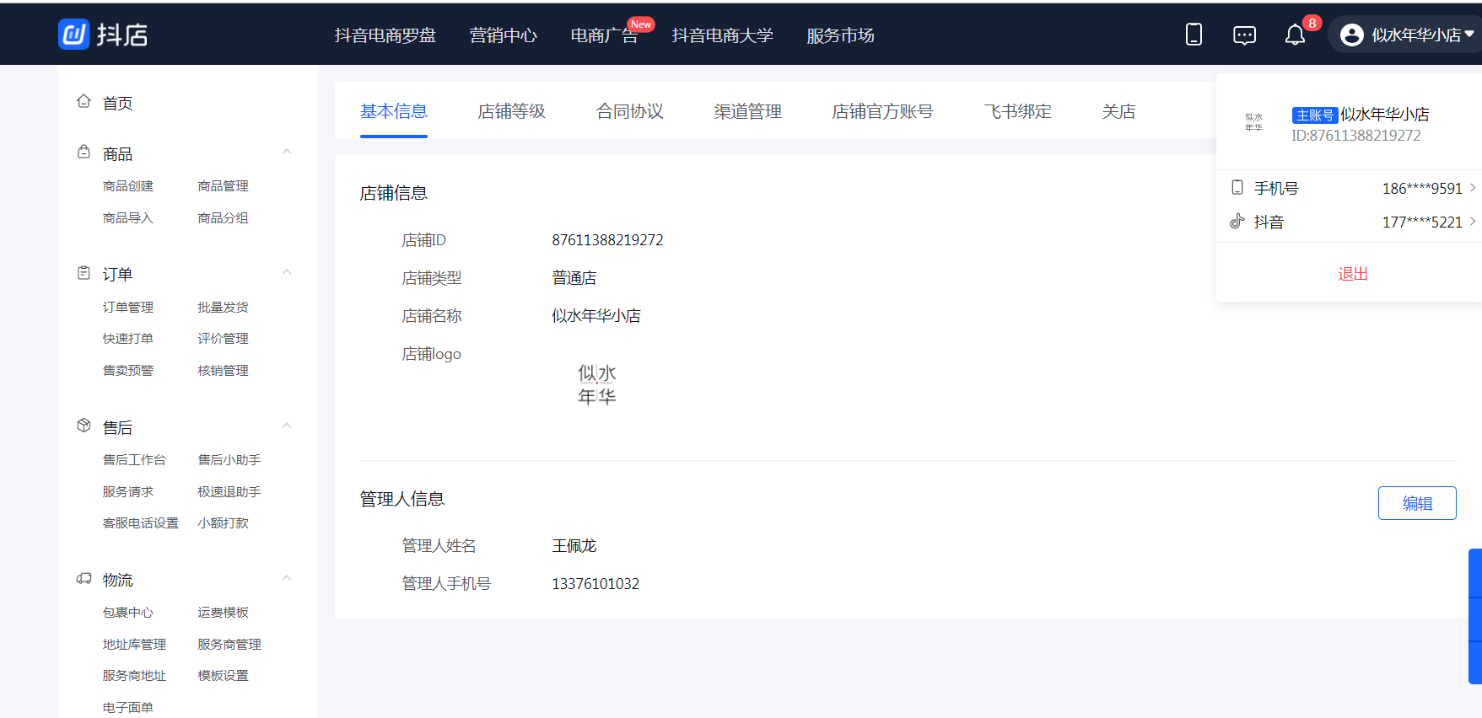Open 小额打款 in sidebar
Screen dimensions: 1482x718
click(224, 523)
